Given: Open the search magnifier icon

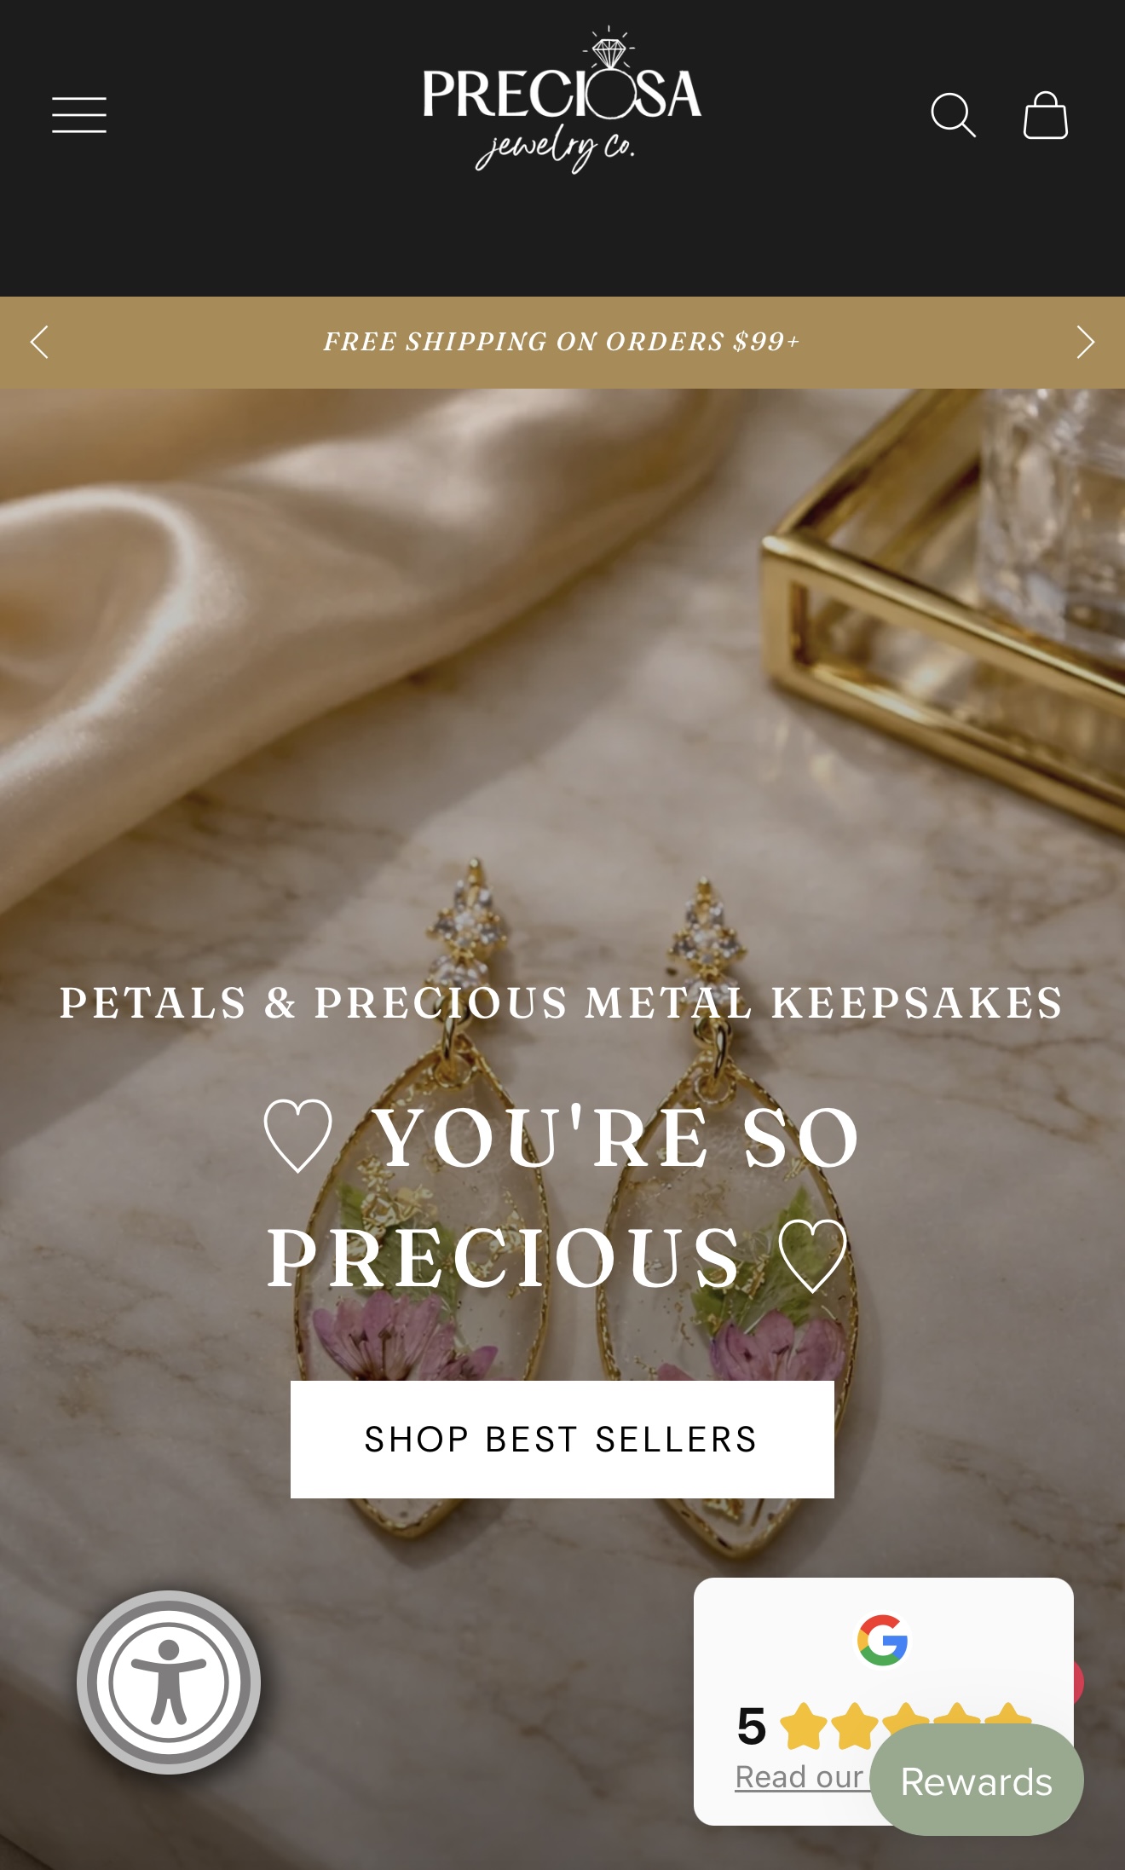Looking at the screenshot, I should click(953, 115).
